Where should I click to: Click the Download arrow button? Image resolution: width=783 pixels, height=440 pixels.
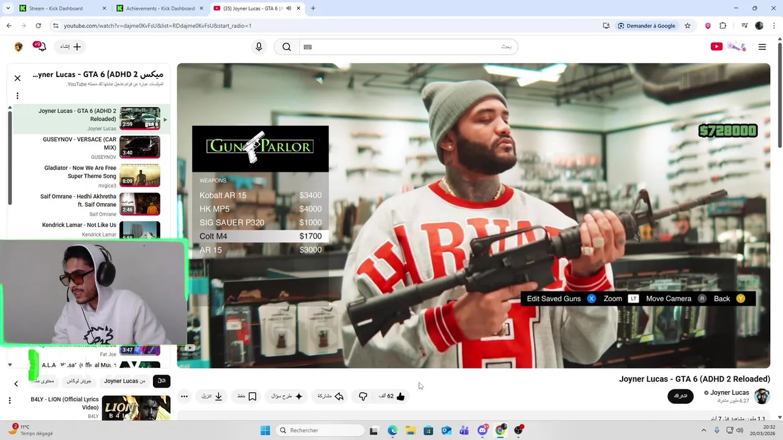coord(212,396)
